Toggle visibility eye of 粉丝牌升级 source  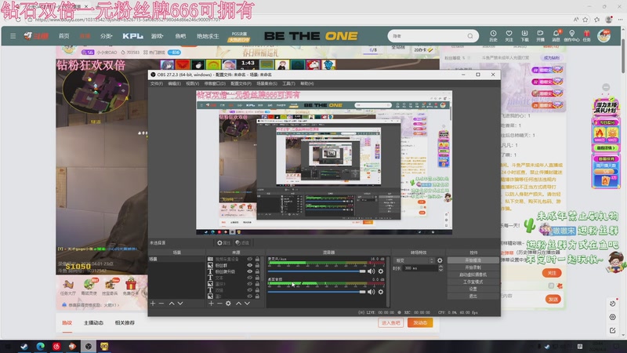(x=250, y=271)
